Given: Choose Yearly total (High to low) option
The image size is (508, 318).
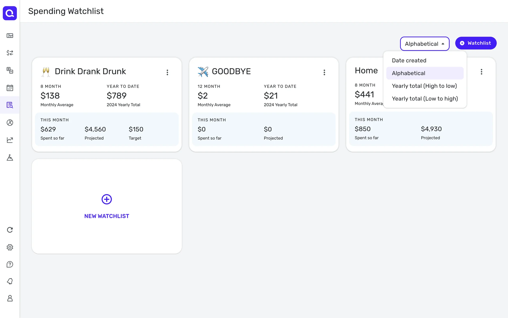Looking at the screenshot, I should [x=424, y=86].
